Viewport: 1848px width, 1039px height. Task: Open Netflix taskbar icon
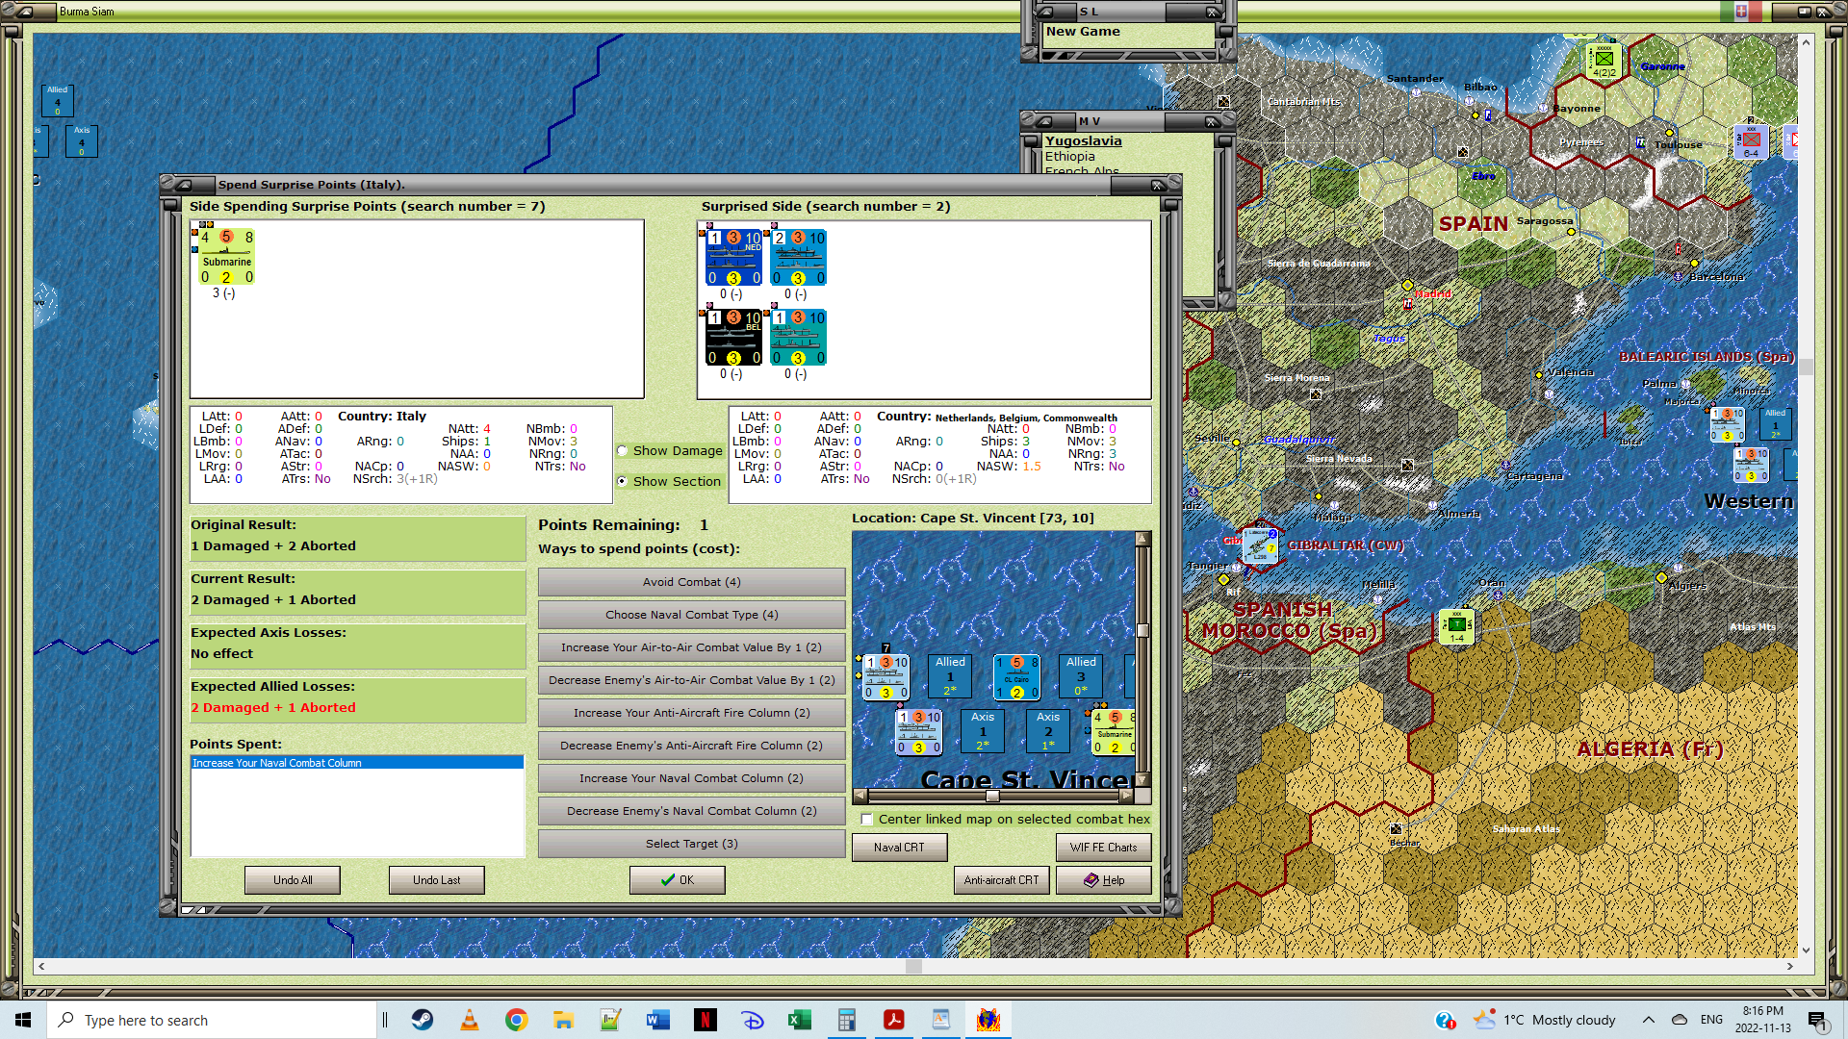coord(705,1020)
